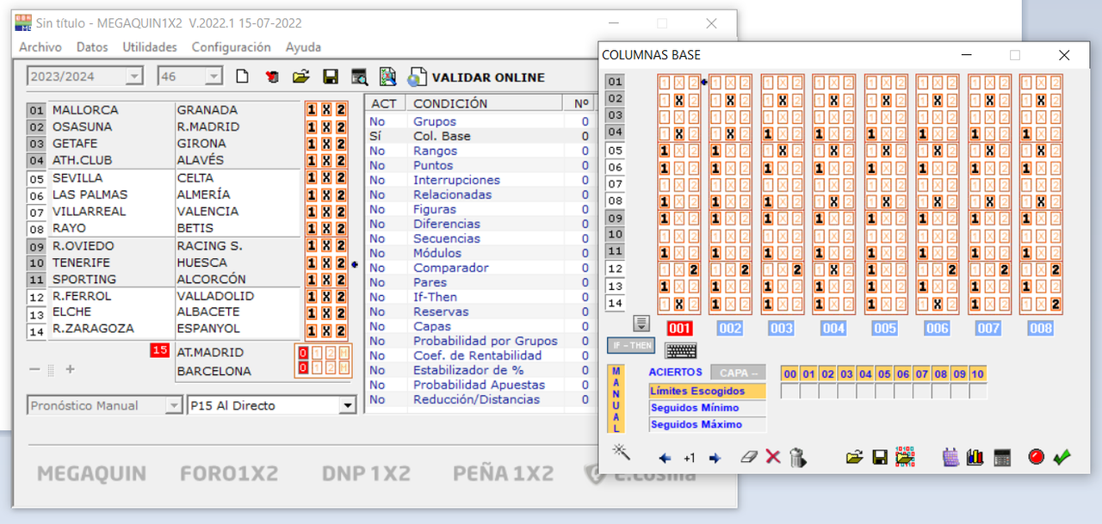Select column tab 005 in Columnas Base
Viewport: 1102px width, 524px height.
[x=884, y=329]
